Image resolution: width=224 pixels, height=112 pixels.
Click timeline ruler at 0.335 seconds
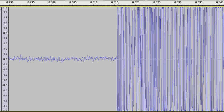pos(199,2)
